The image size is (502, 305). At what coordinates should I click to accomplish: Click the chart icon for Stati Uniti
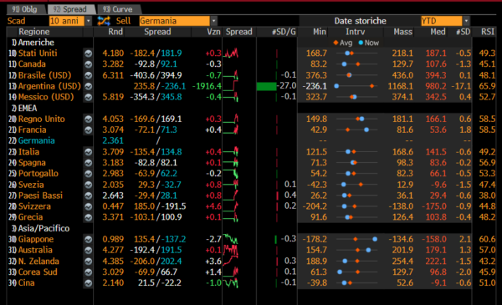click(88, 53)
